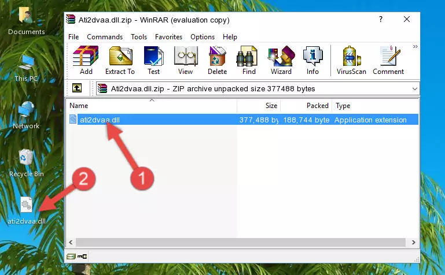Image resolution: width=445 pixels, height=275 pixels.
Task: Close the WinRAR window
Action: (407, 19)
